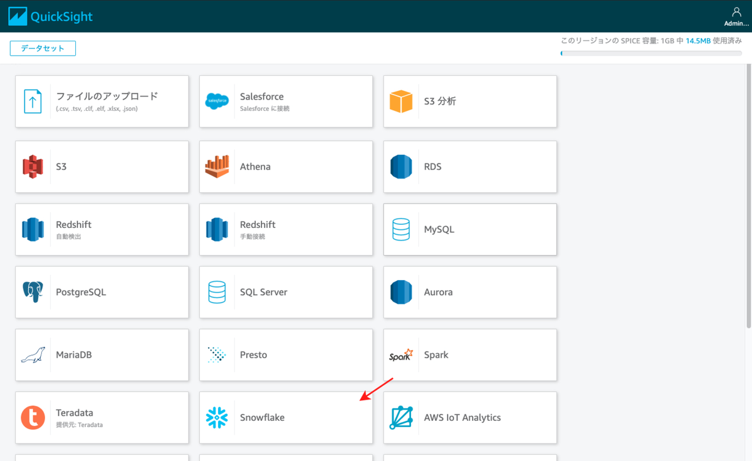Viewport: 752px width, 461px height.
Task: Click the SQL Server cylinder icon
Action: click(x=217, y=292)
